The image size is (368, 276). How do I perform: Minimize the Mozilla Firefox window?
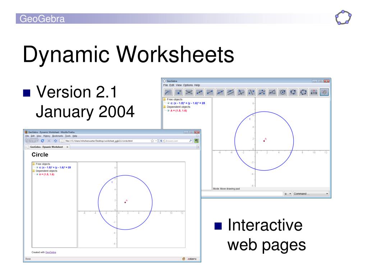click(x=186, y=132)
